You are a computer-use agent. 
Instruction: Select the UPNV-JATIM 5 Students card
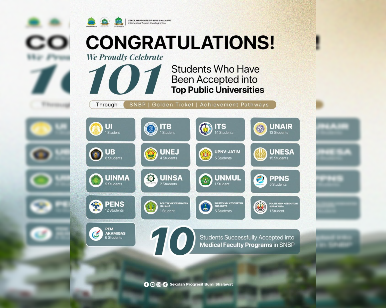click(220, 155)
